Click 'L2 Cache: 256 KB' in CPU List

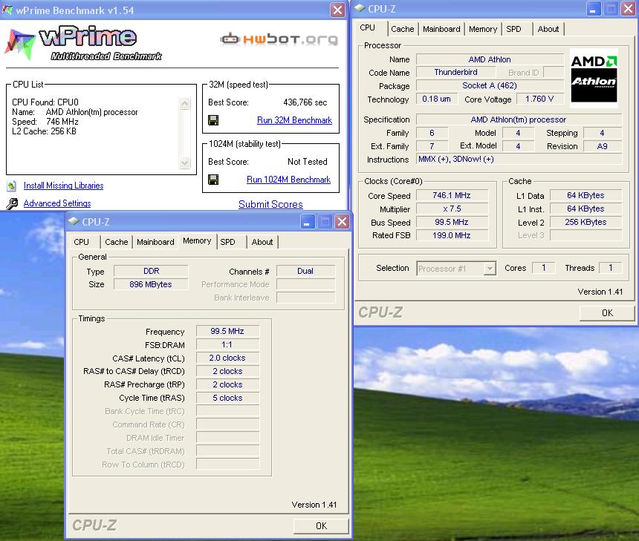(44, 131)
